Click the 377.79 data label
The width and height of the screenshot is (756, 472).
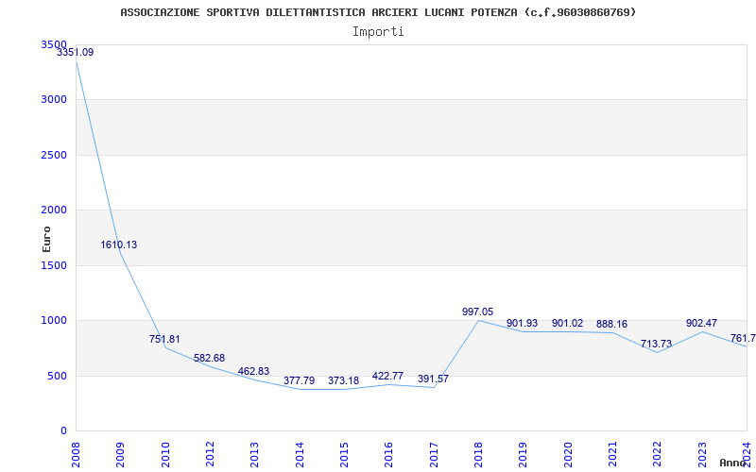coord(299,381)
